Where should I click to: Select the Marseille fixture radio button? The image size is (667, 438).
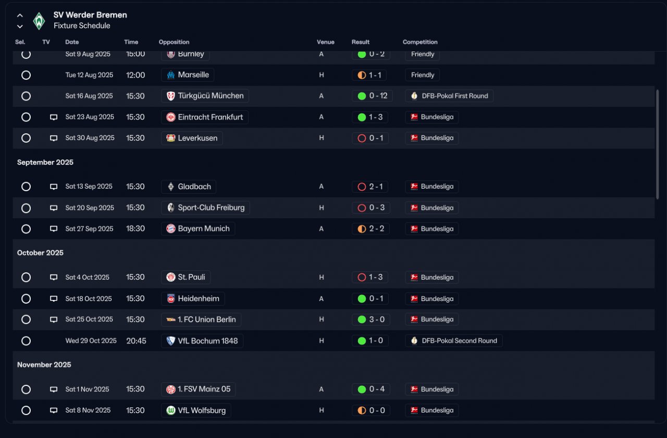click(26, 75)
